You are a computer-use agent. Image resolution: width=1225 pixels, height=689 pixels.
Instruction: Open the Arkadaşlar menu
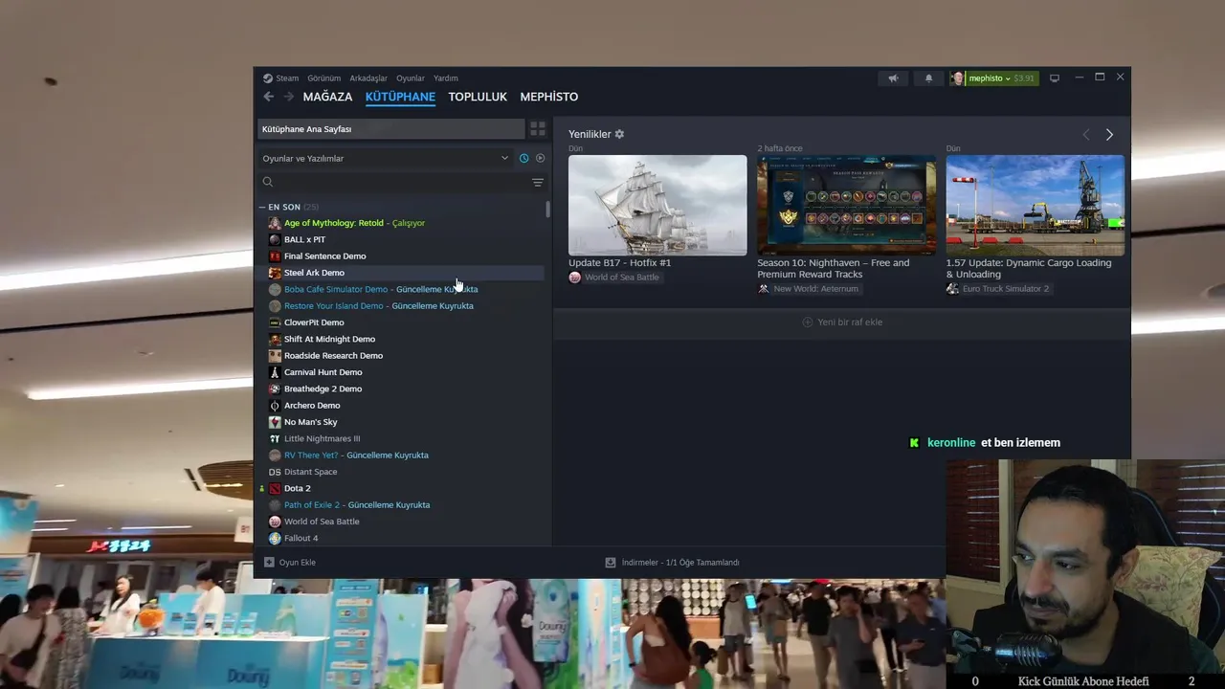tap(368, 78)
